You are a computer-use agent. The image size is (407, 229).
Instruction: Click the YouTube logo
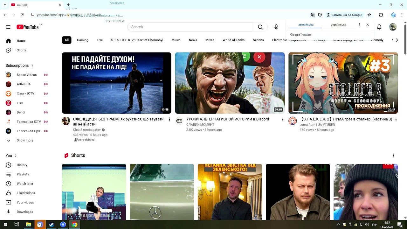[28, 27]
